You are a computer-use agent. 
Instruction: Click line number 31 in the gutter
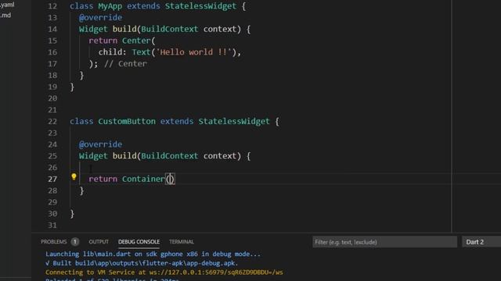point(52,226)
